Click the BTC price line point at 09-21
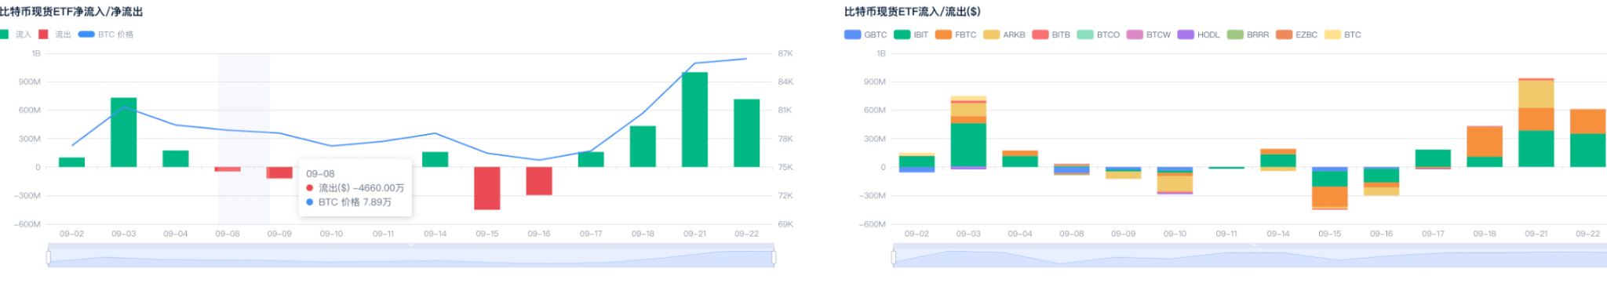Screen dimensions: 1607x283 pyautogui.click(x=694, y=63)
